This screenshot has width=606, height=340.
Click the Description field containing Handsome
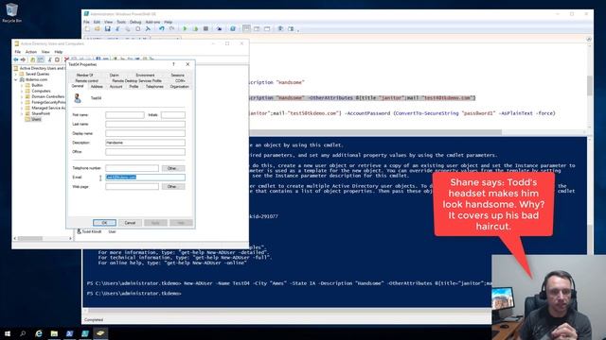click(145, 143)
